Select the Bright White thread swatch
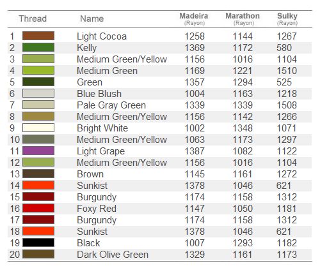This screenshot has height=268, width=320. click(38, 128)
